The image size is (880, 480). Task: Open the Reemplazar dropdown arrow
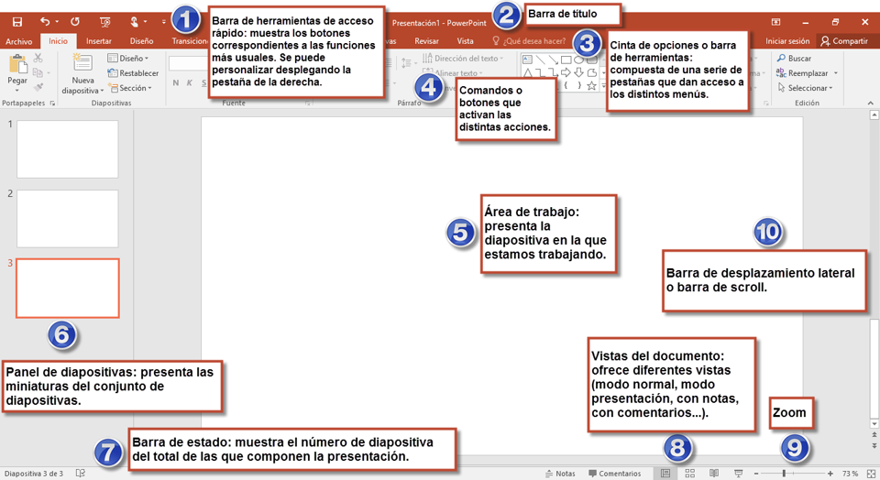(836, 73)
